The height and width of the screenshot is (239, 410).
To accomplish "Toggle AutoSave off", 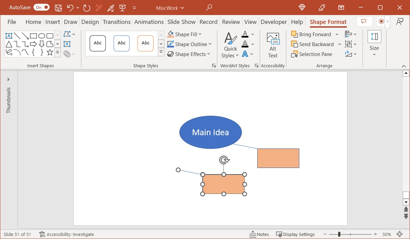I will pos(41,7).
